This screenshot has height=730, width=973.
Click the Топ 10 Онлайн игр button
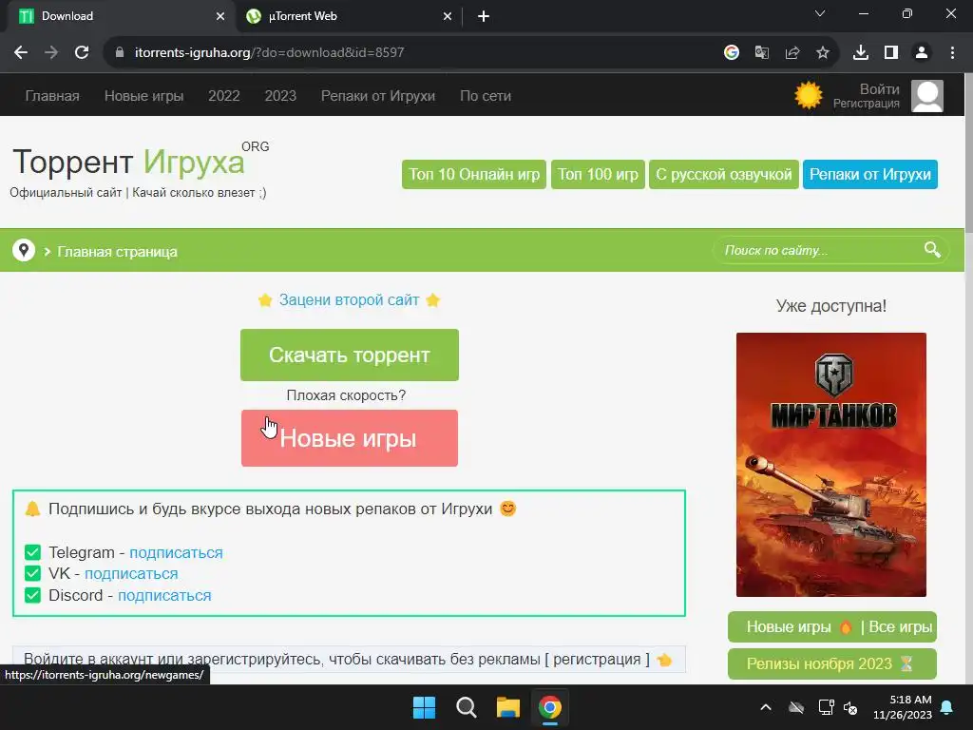click(x=474, y=175)
